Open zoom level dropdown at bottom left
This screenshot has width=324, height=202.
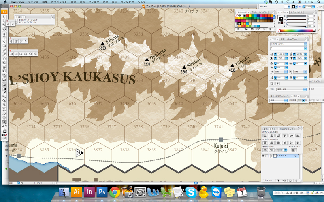point(18,183)
